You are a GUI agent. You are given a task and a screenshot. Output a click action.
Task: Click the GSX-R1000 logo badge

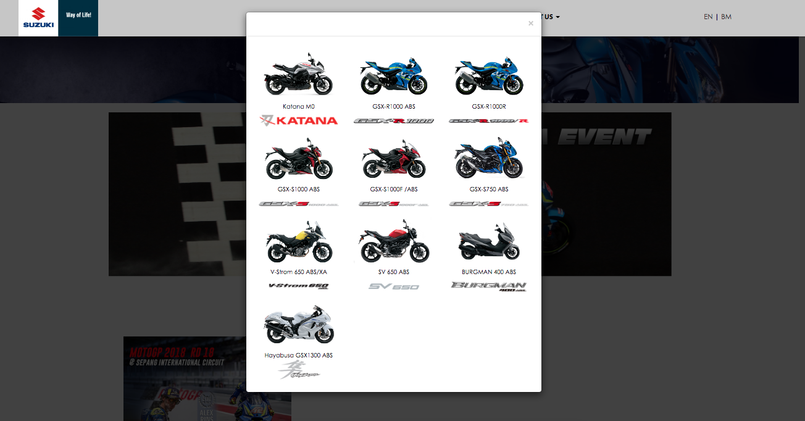tap(394, 121)
